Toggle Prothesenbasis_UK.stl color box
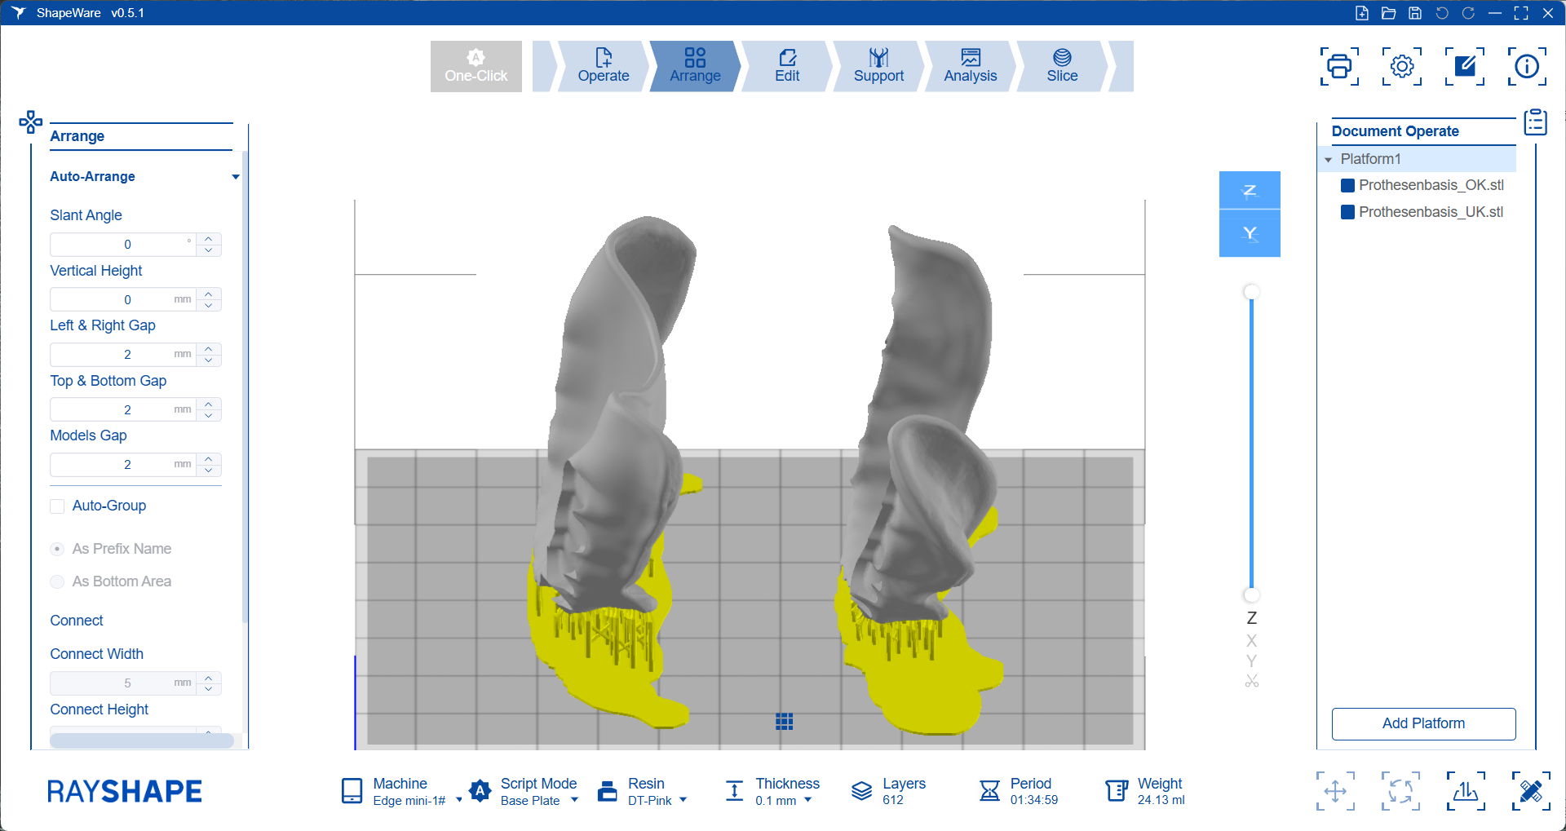1566x831 pixels. (x=1348, y=212)
